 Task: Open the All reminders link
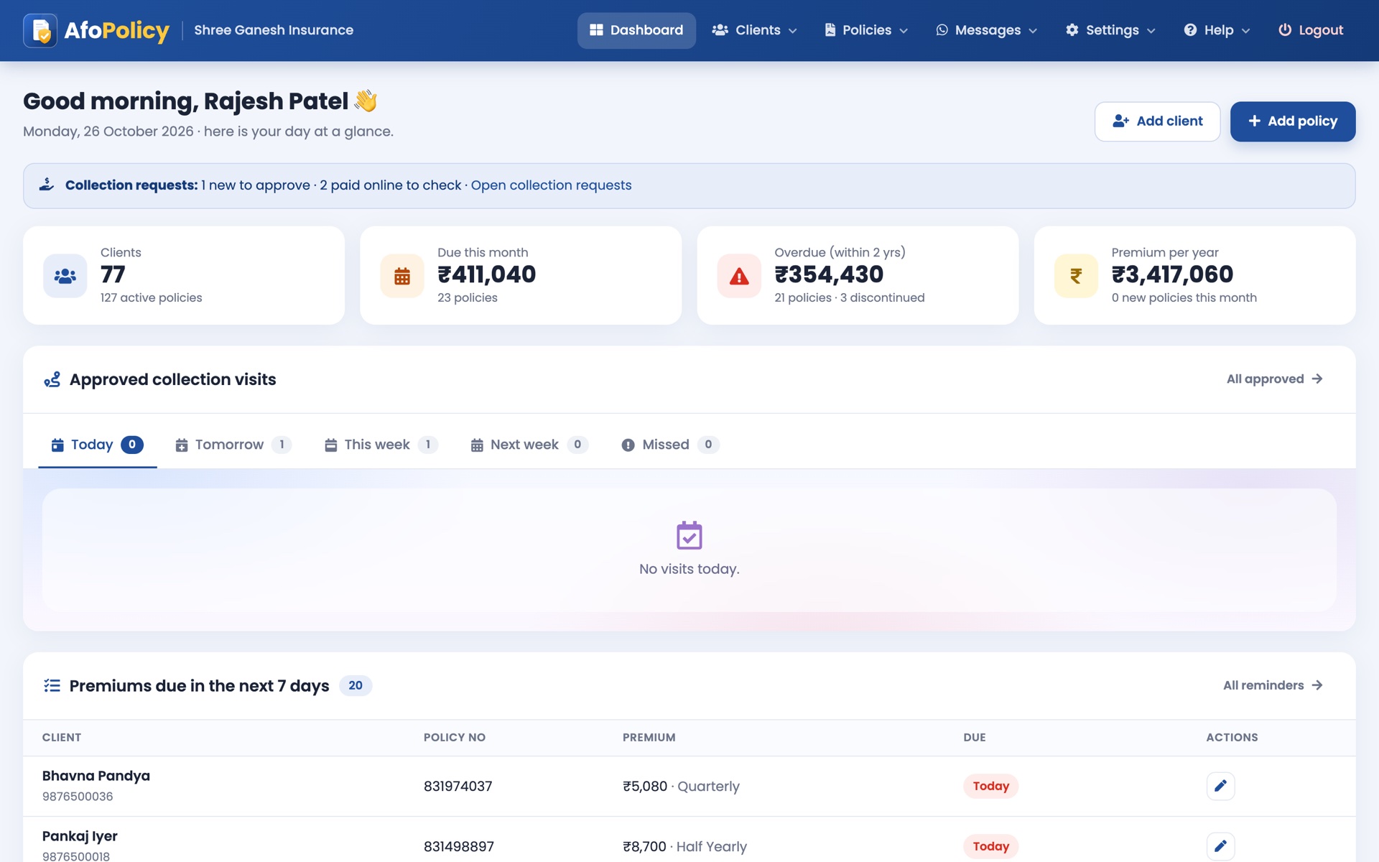(1273, 685)
